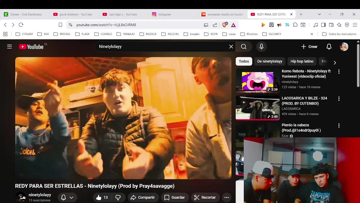Open the Crear upload menu

point(309,47)
